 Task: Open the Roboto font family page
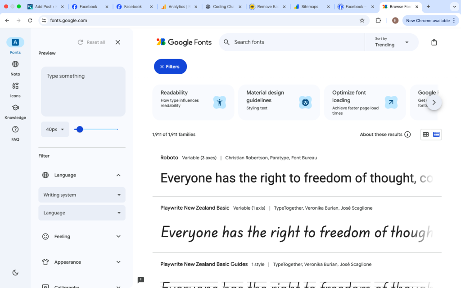tap(169, 157)
